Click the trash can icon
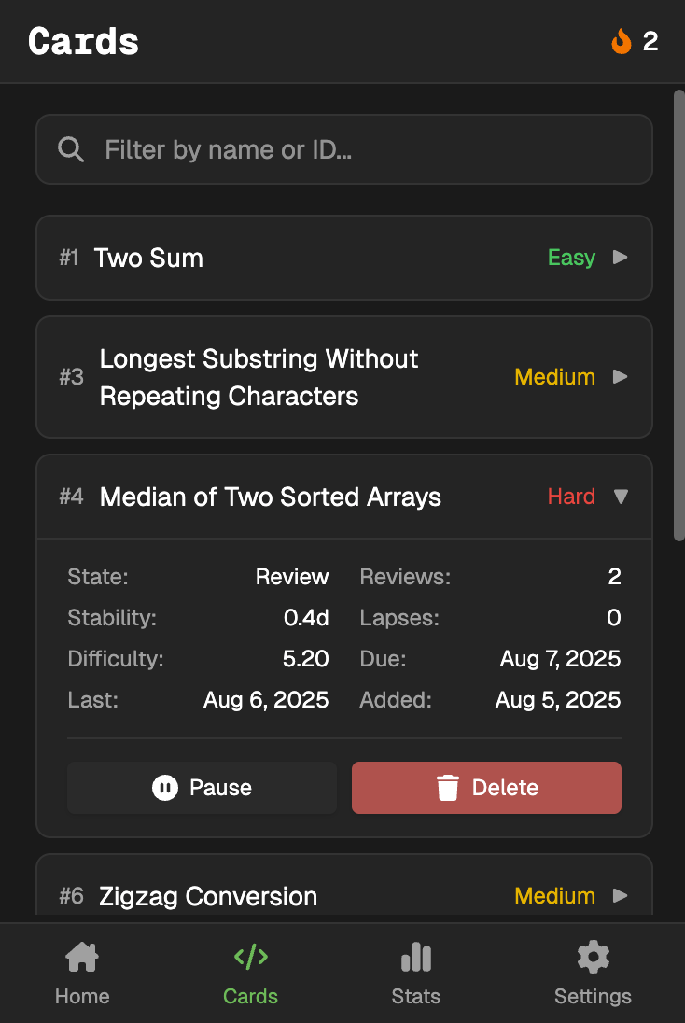Image resolution: width=685 pixels, height=1023 pixels. click(448, 788)
